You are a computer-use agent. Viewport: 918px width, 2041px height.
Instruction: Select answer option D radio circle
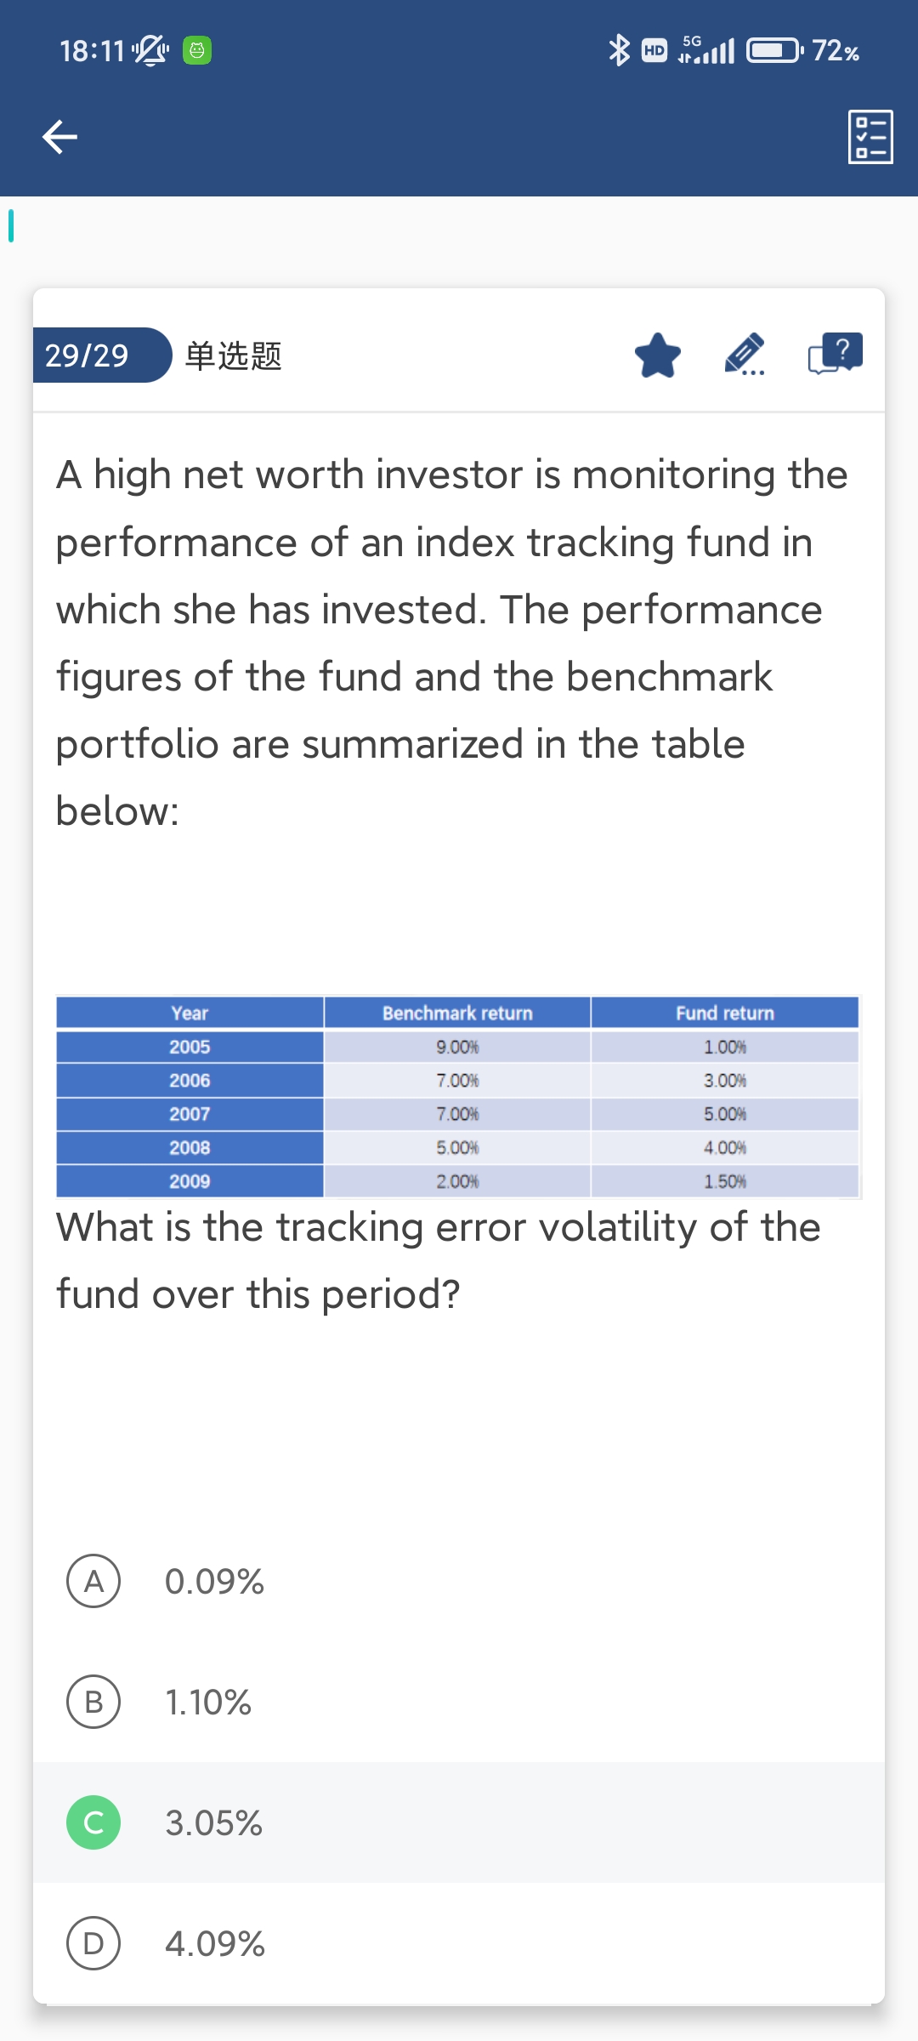[93, 1943]
